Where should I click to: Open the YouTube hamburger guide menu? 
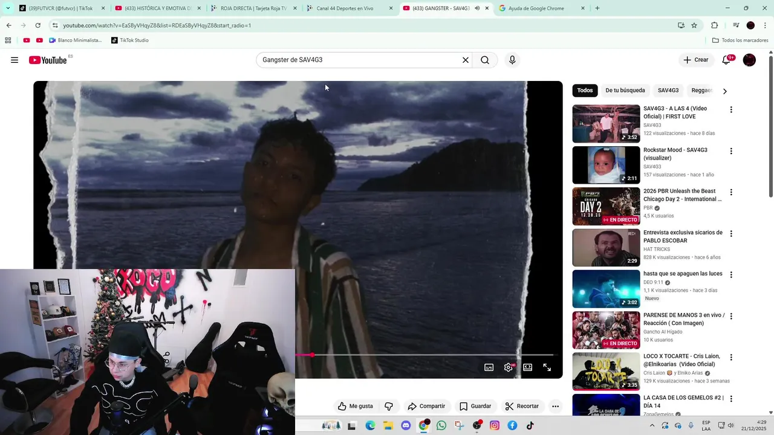tap(15, 60)
